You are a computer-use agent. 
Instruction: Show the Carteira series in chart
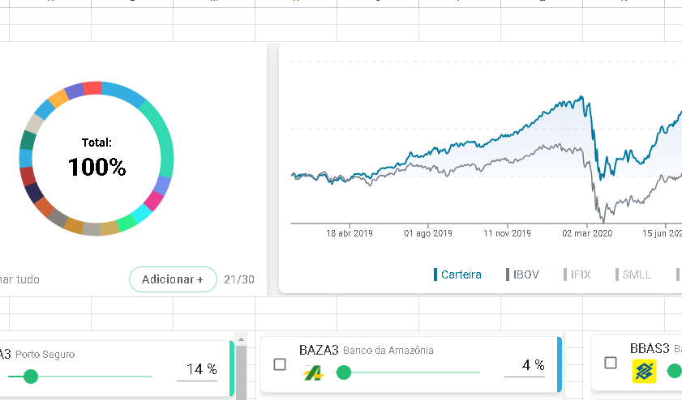[461, 274]
